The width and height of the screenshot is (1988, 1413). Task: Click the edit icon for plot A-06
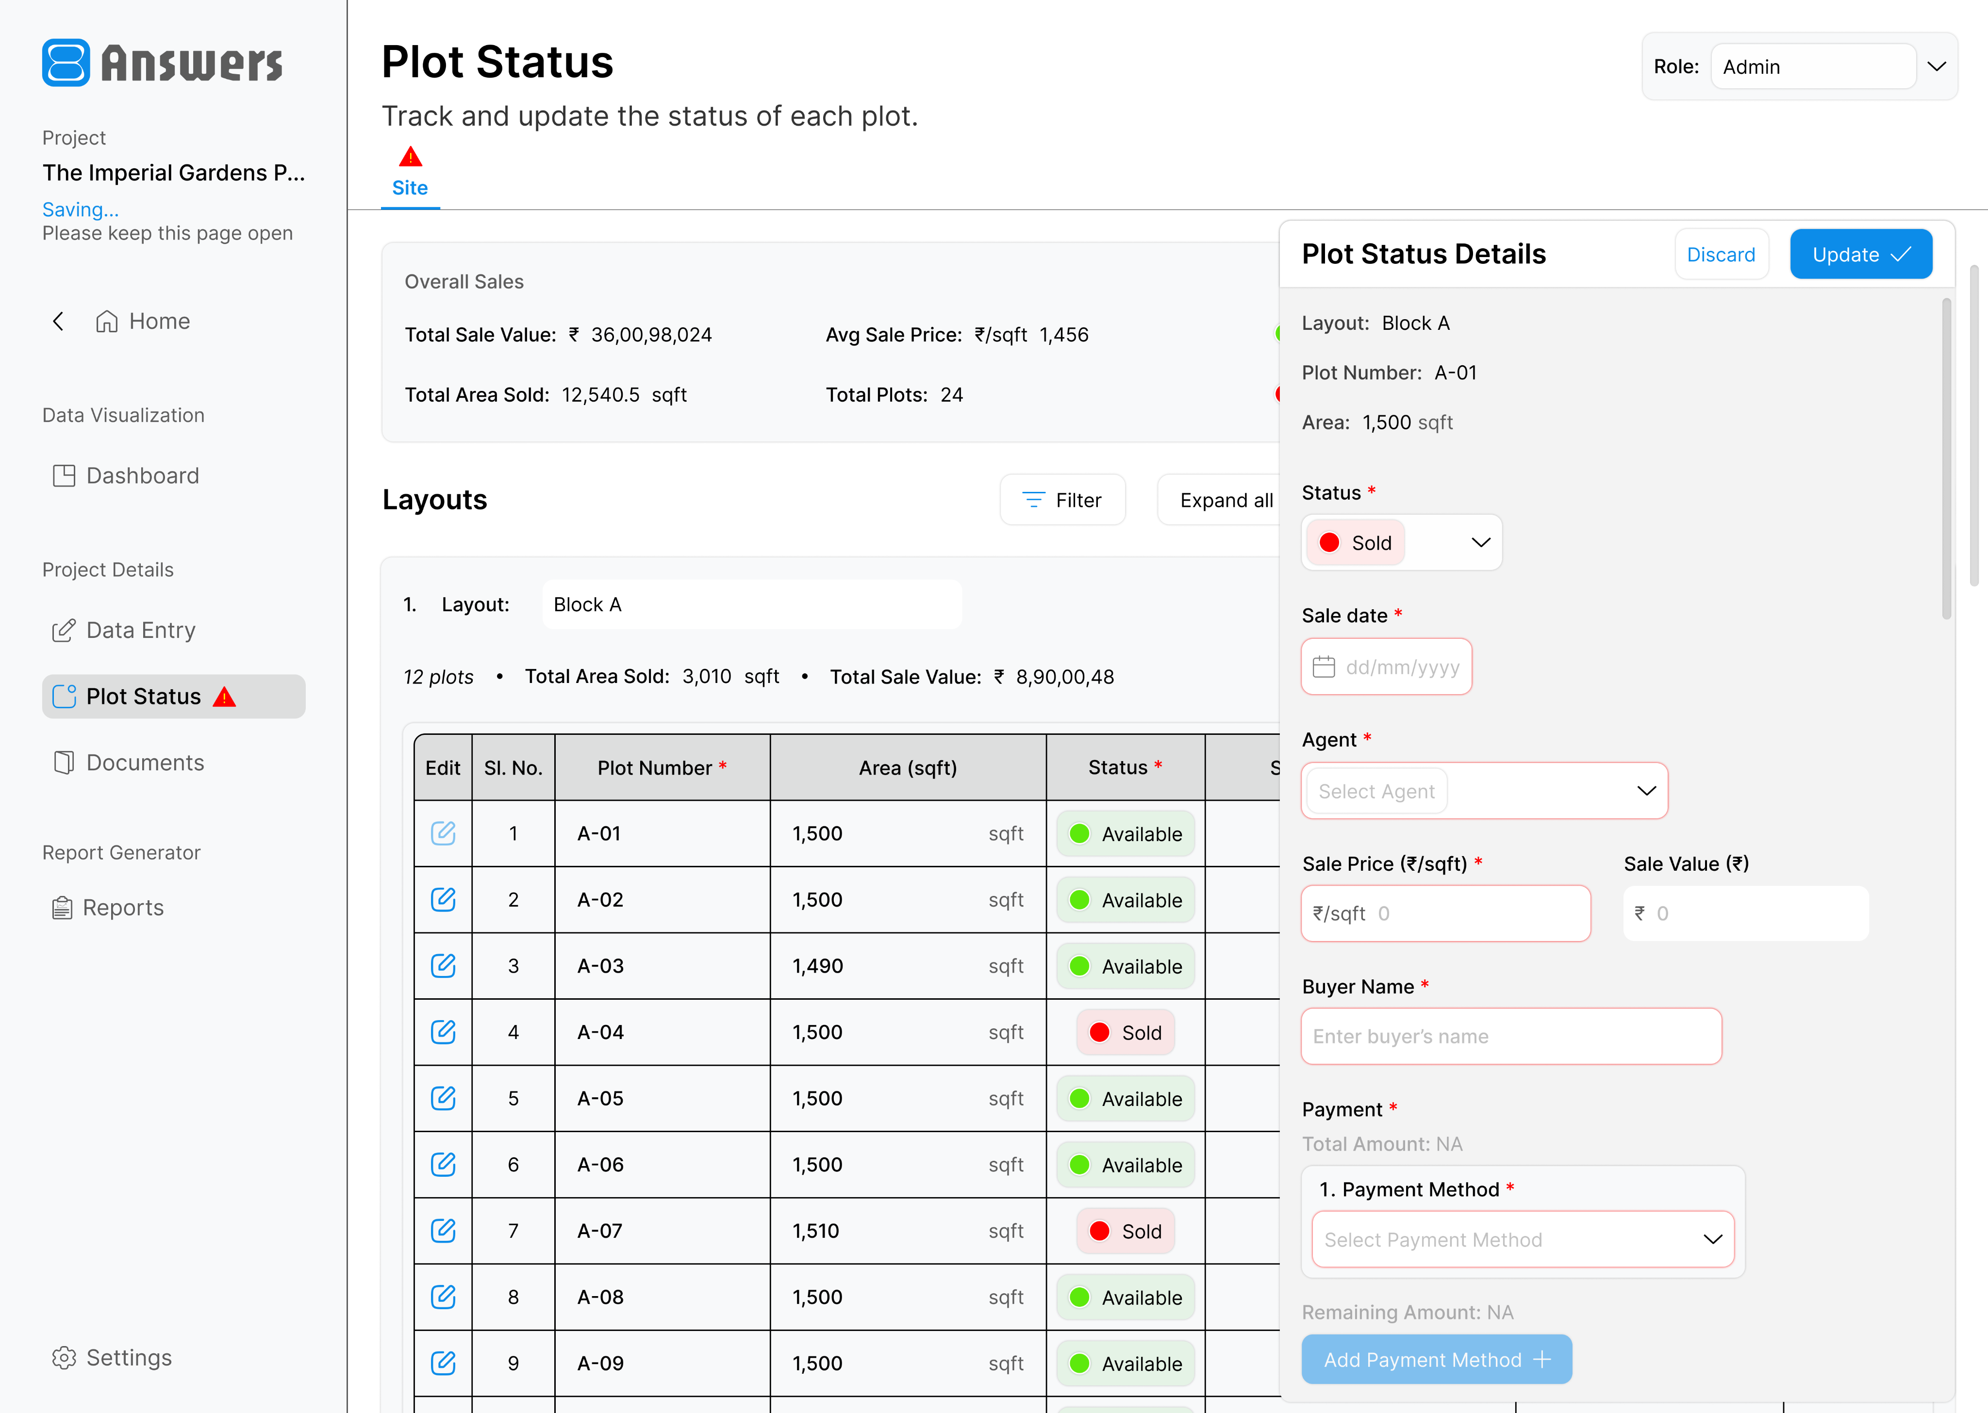pyautogui.click(x=443, y=1164)
